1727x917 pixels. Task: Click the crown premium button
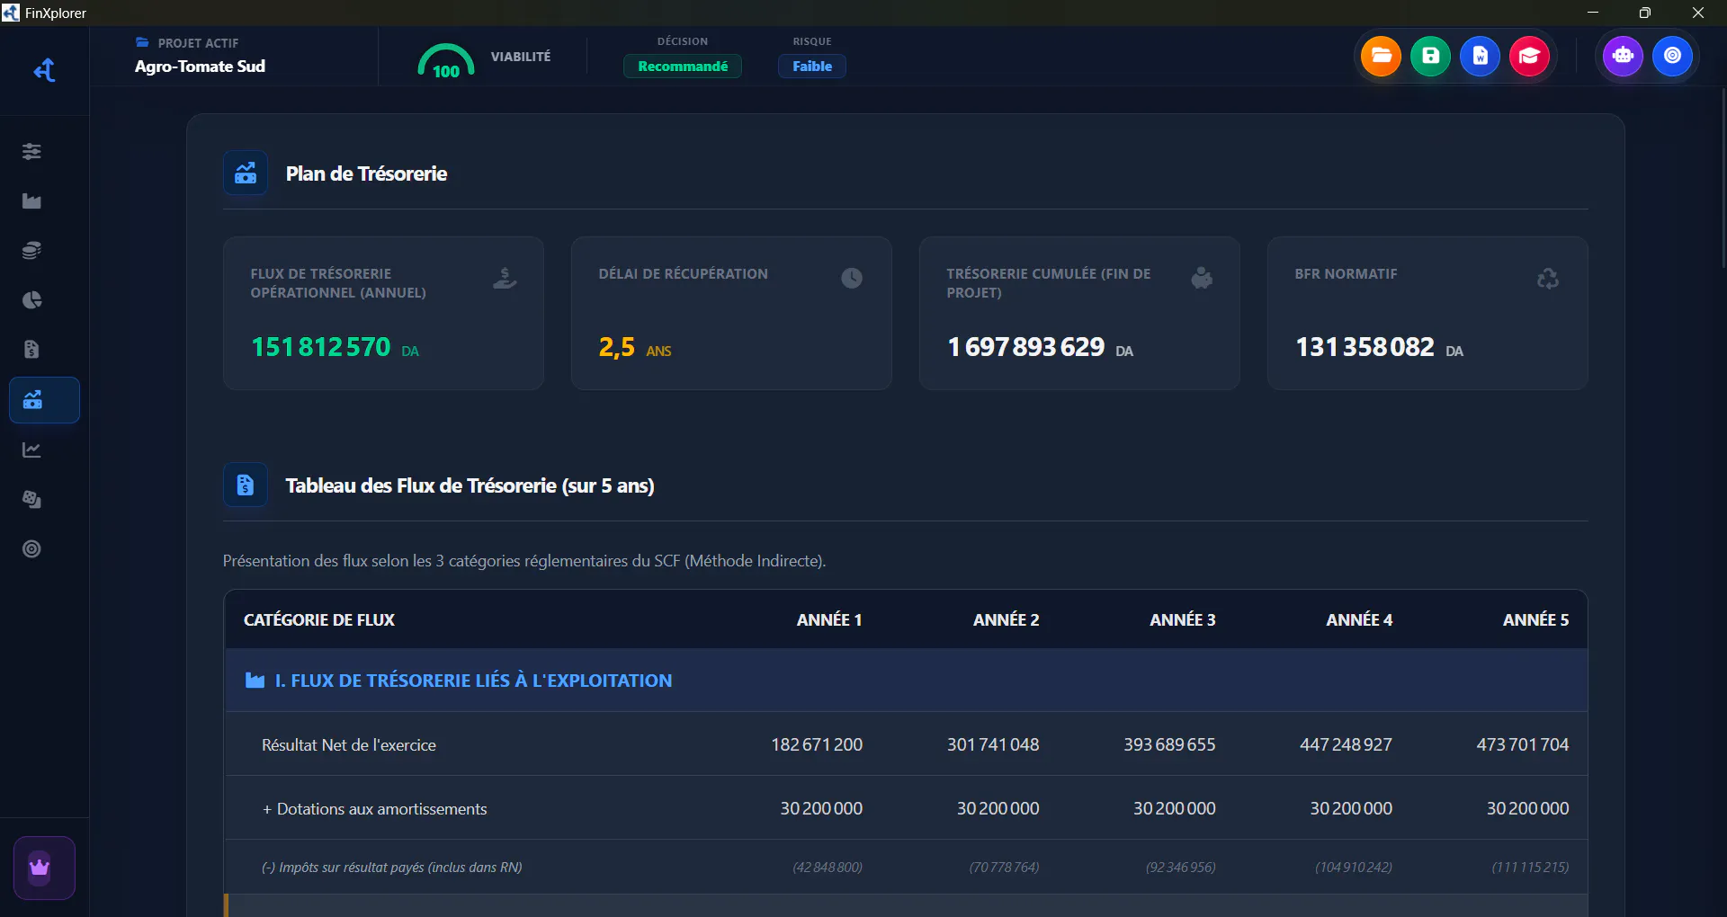click(44, 868)
